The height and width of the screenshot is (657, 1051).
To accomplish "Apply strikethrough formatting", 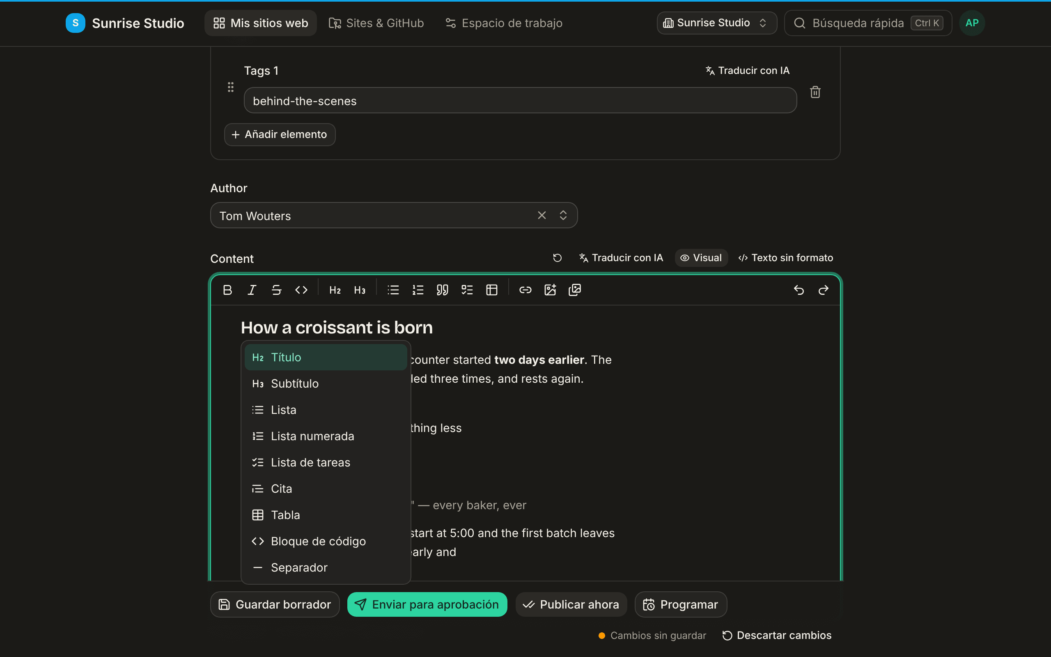I will tap(277, 290).
